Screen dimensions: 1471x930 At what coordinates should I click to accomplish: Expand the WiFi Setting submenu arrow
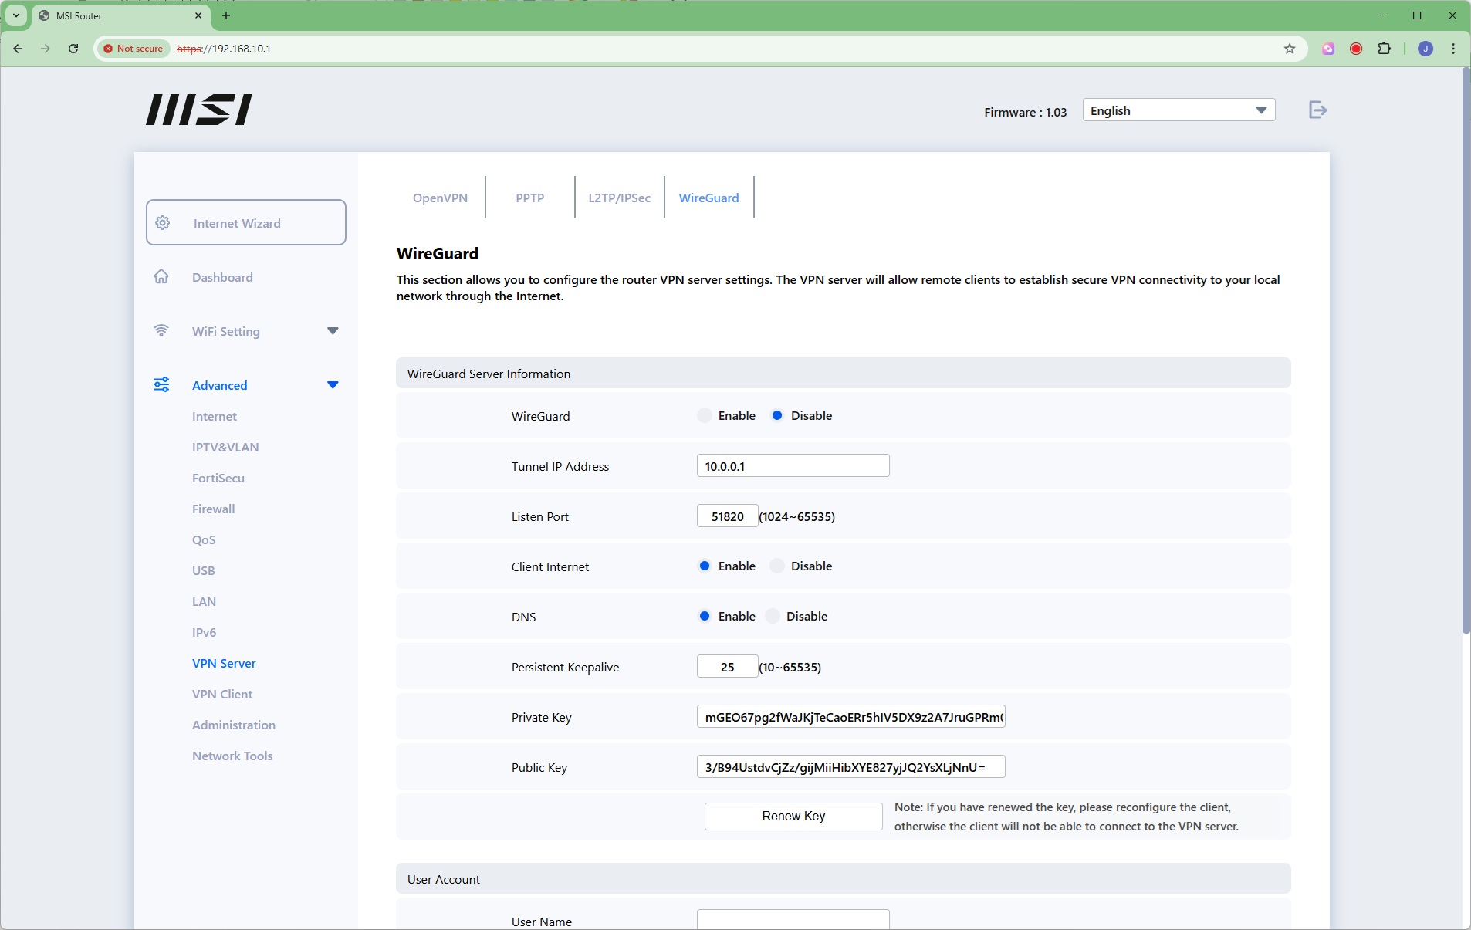333,331
